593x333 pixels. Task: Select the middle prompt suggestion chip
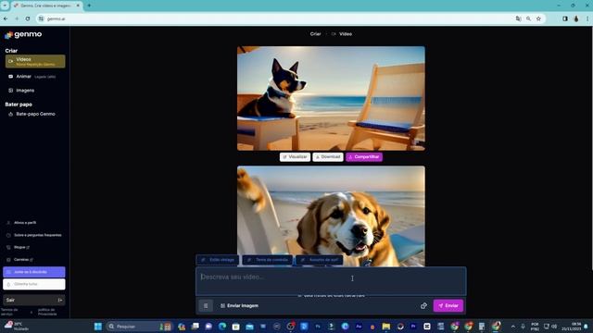pyautogui.click(x=268, y=260)
